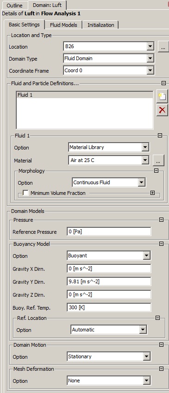Click Gravity X Dirn. input field
Viewport: 169px width, 393px height.
point(109,268)
